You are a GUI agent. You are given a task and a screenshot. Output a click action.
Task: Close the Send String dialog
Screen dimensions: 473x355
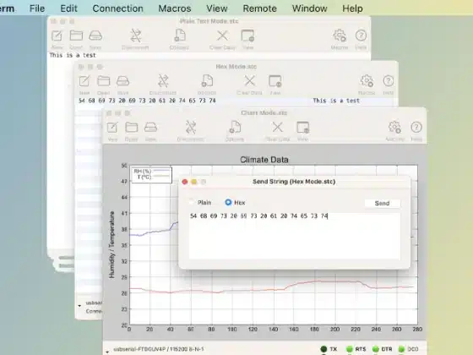[x=185, y=182]
